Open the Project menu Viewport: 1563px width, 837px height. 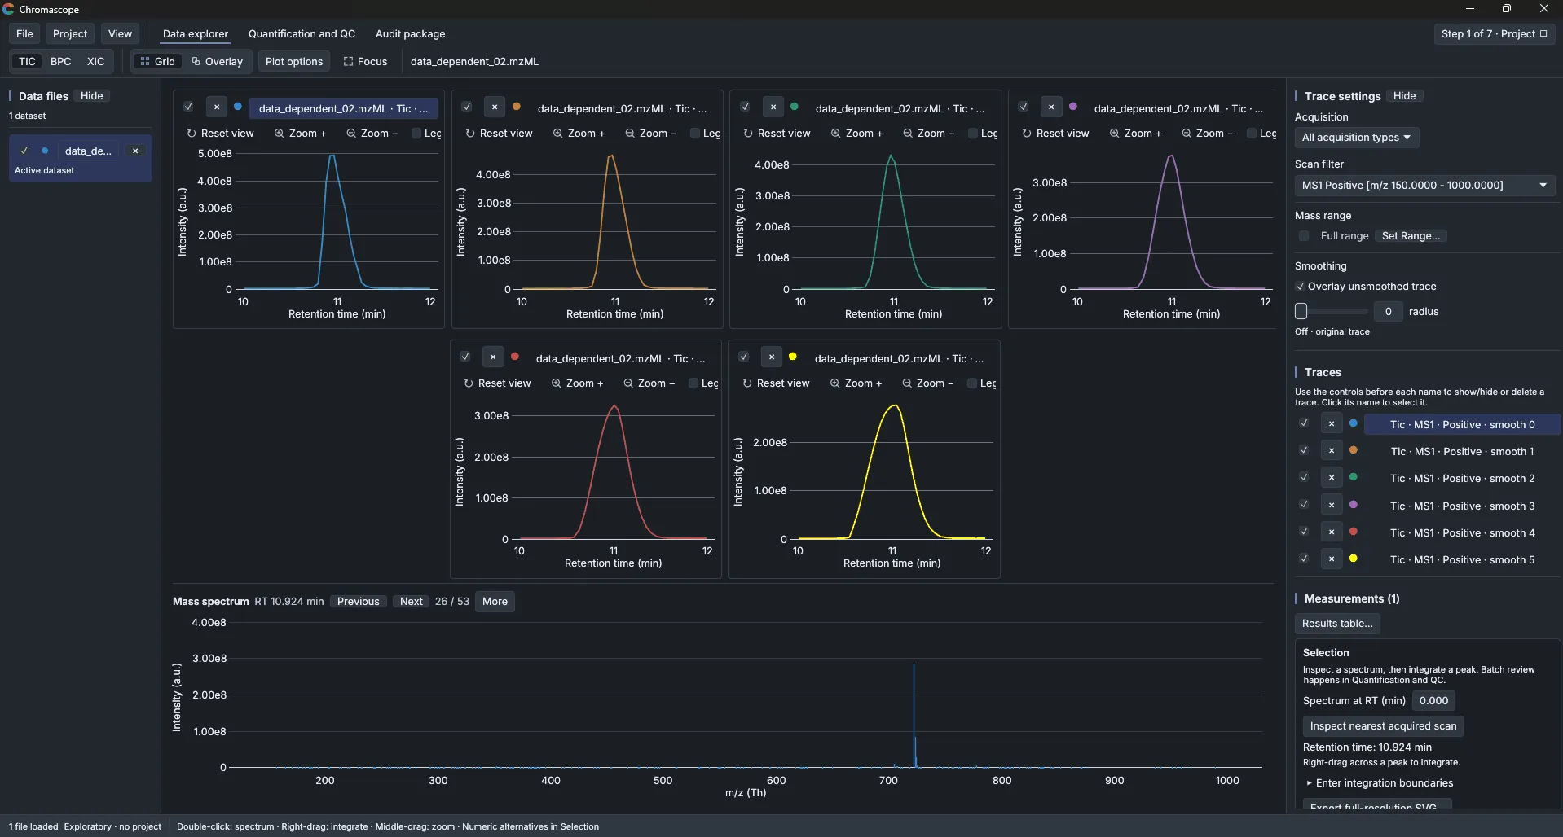(70, 33)
